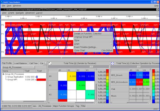Open the Help menu
The width and height of the screenshot is (160, 111).
pyautogui.click(x=156, y=6)
